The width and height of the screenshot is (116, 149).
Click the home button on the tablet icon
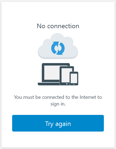[67, 84]
